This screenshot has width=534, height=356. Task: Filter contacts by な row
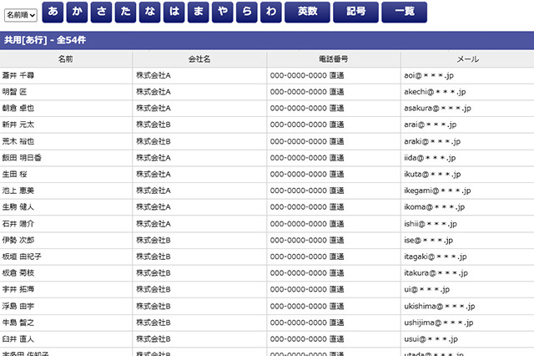click(149, 12)
